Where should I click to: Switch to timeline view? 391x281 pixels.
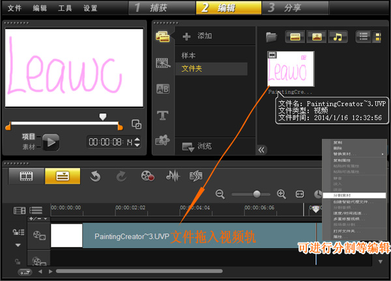click(63, 176)
